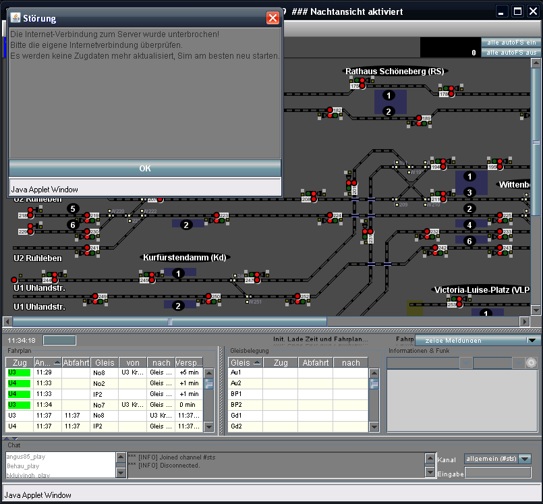Click signal 178 near Rathaus Schöneberg
The height and width of the screenshot is (504, 543).
451,91
